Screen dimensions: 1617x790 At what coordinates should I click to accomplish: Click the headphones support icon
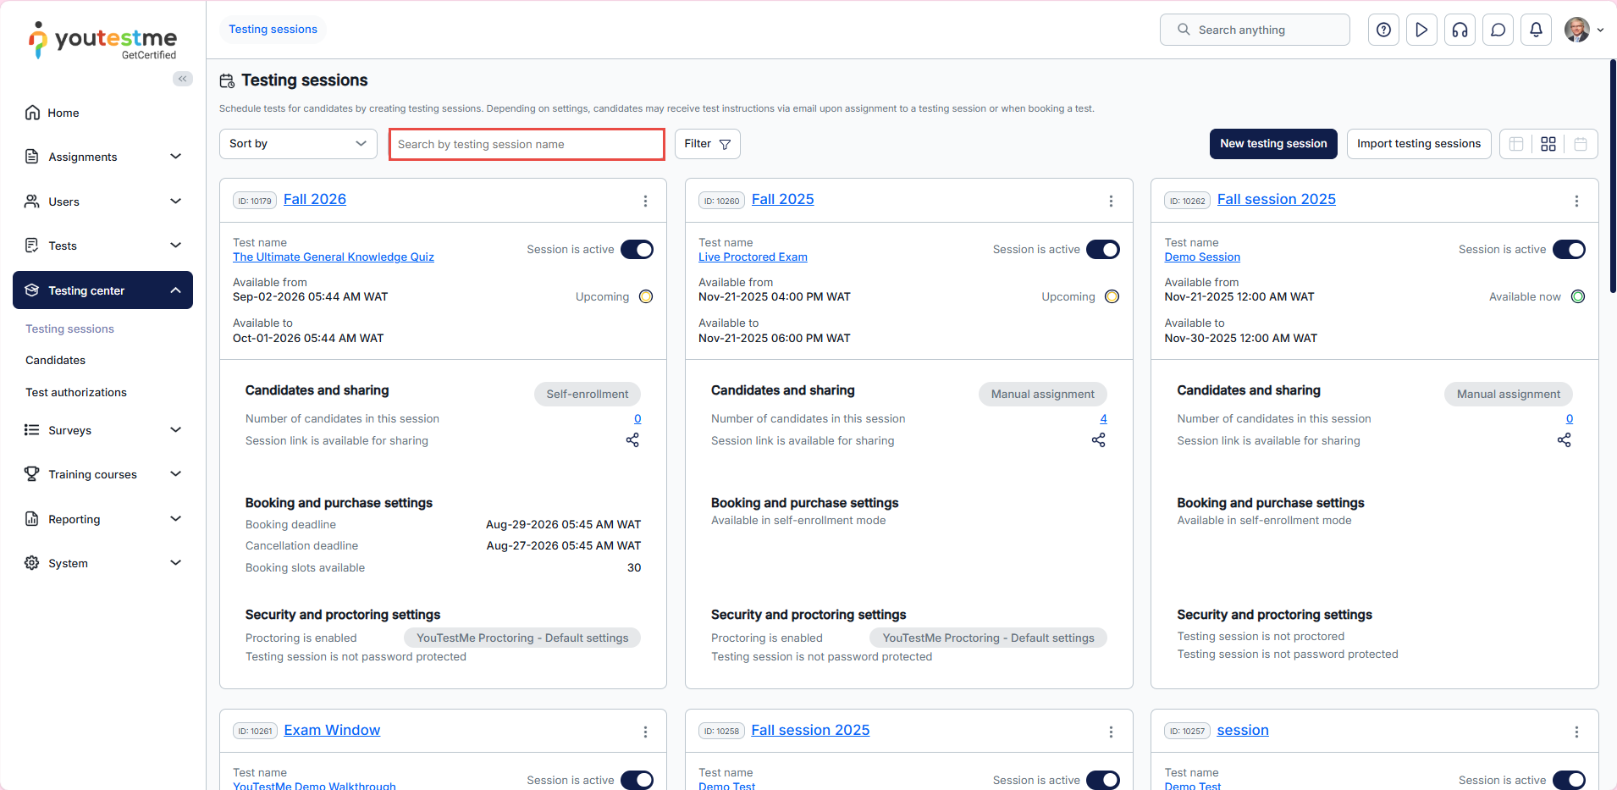[x=1460, y=30]
